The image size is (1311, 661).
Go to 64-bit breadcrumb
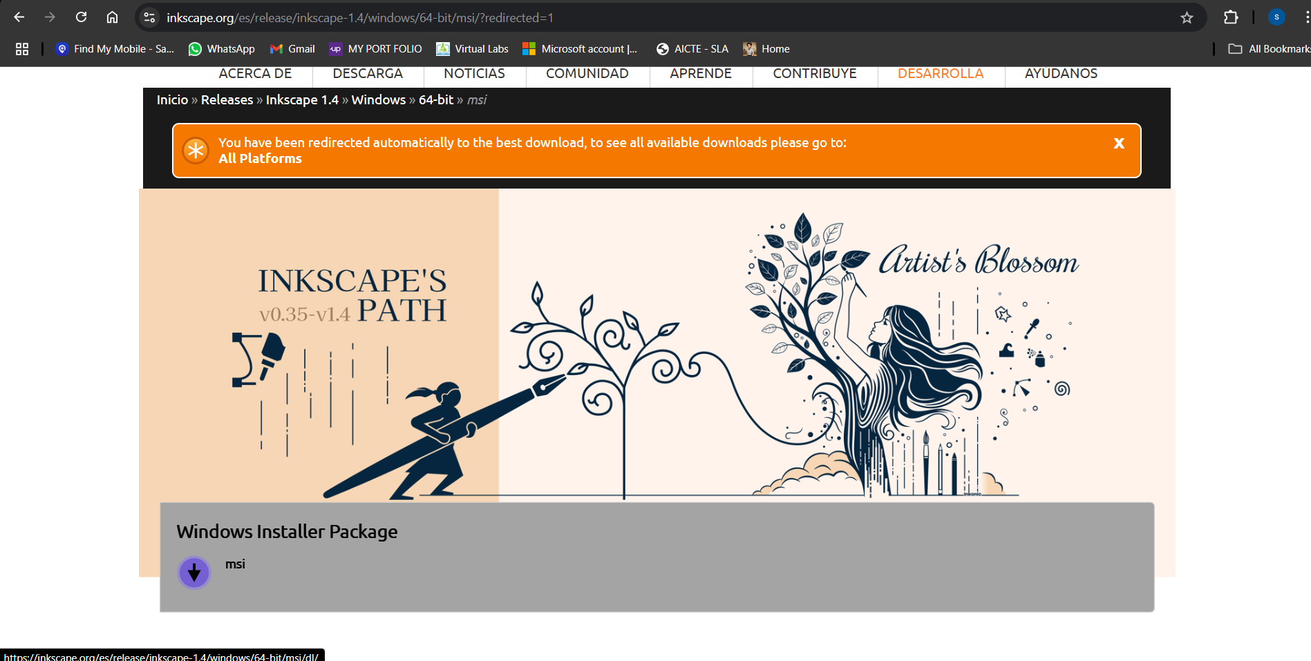coord(436,100)
